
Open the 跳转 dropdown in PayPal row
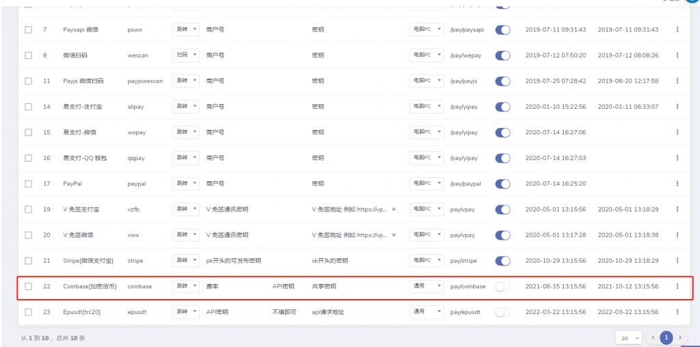186,183
